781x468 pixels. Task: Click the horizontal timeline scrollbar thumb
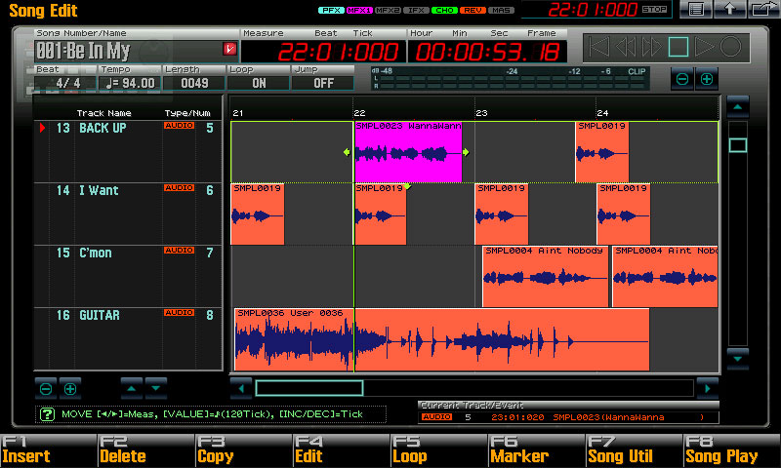pos(309,388)
